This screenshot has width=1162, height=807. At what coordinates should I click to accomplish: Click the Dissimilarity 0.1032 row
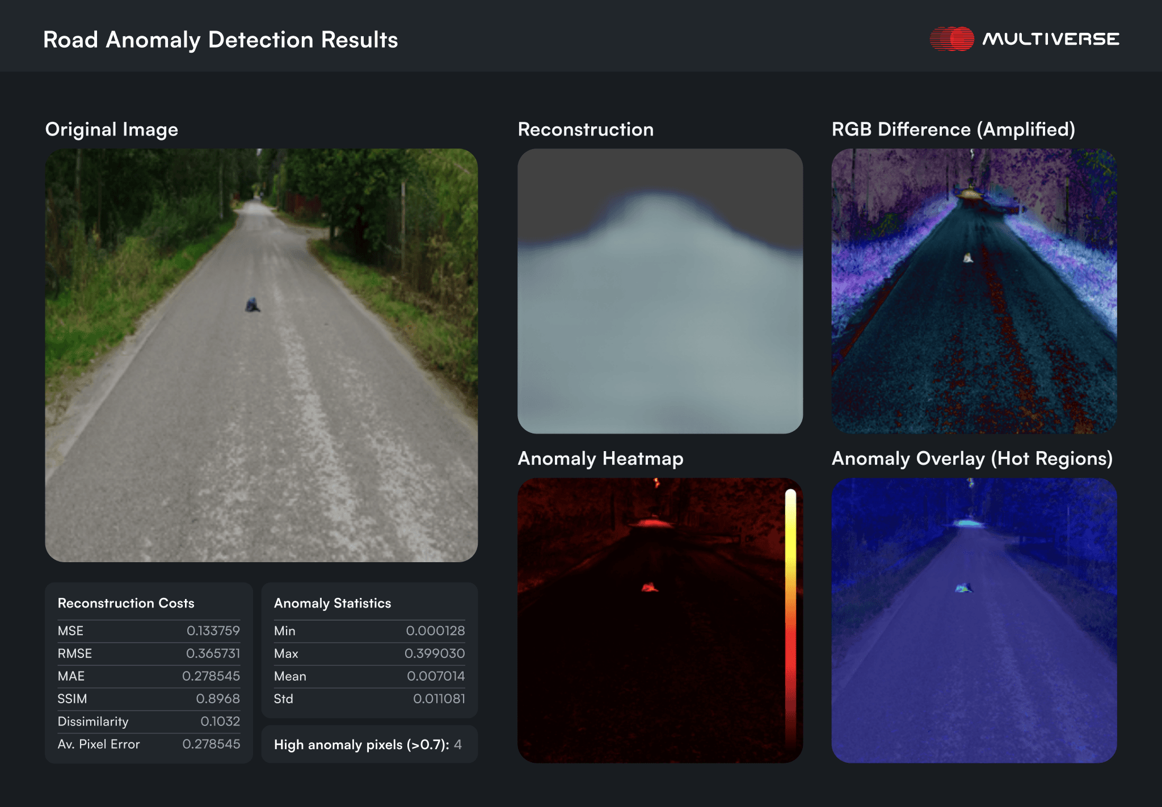coord(149,721)
